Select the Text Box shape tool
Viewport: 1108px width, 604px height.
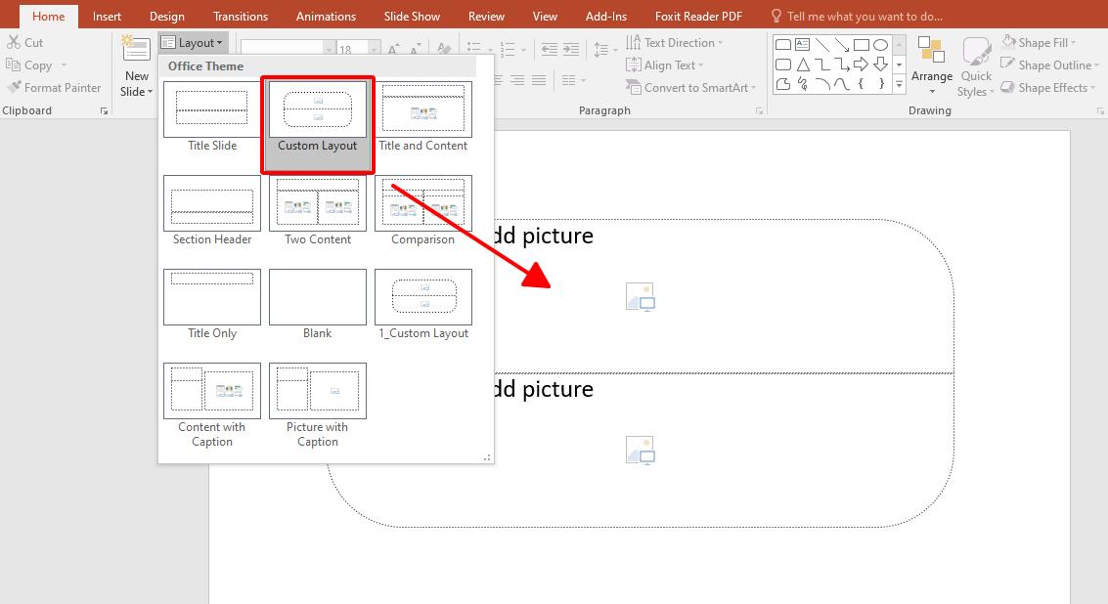point(802,44)
